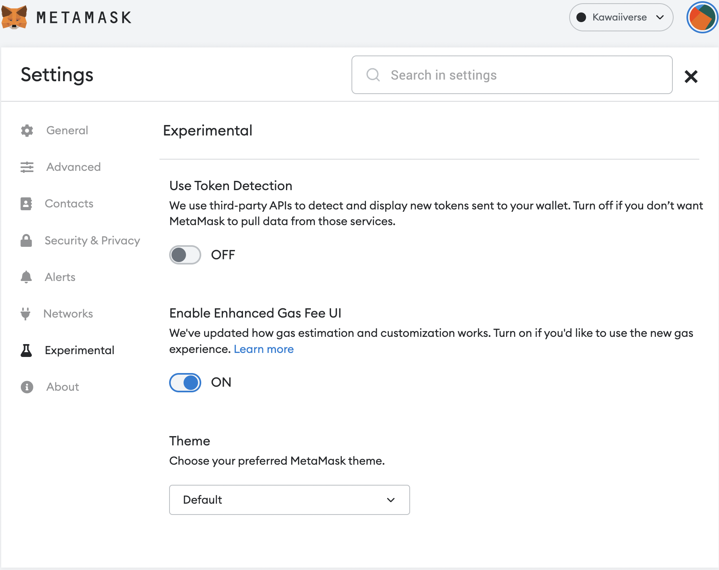Focus the Search in settings field
This screenshot has width=719, height=570.
pyautogui.click(x=512, y=75)
